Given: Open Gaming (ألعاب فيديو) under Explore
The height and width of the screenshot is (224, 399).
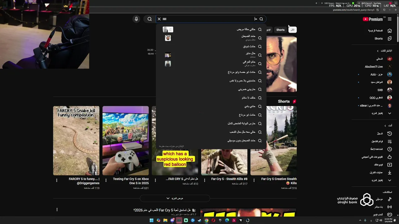Looking at the screenshot, I should pos(382,215).
